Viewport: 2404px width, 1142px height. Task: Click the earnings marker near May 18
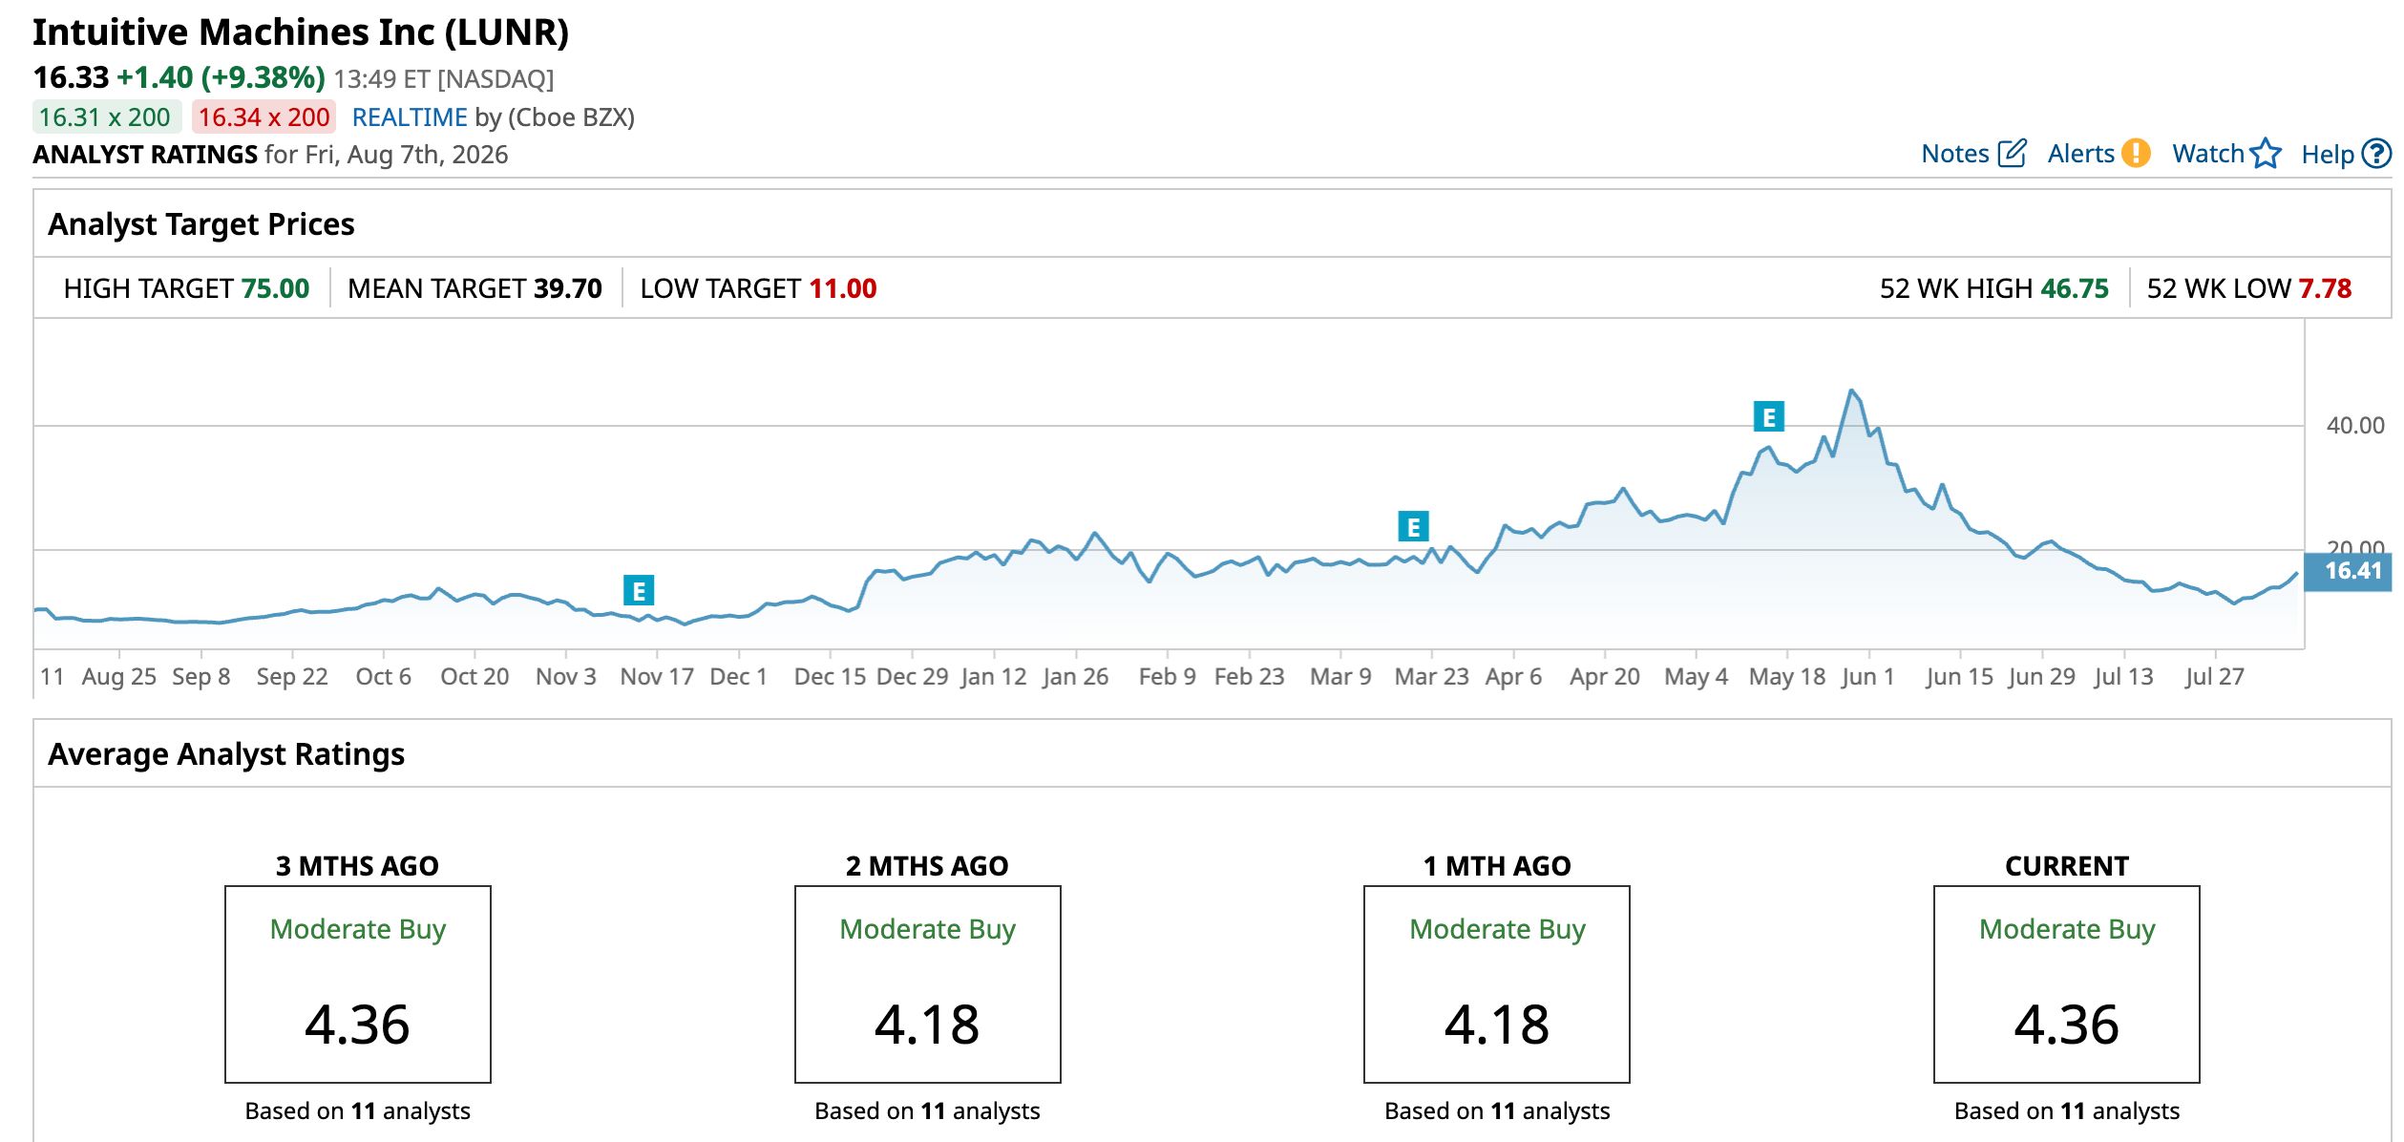click(1769, 416)
